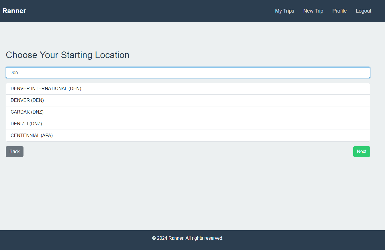Pick CARDAK (DNZ) from the list
The image size is (385, 250).
(x=188, y=112)
